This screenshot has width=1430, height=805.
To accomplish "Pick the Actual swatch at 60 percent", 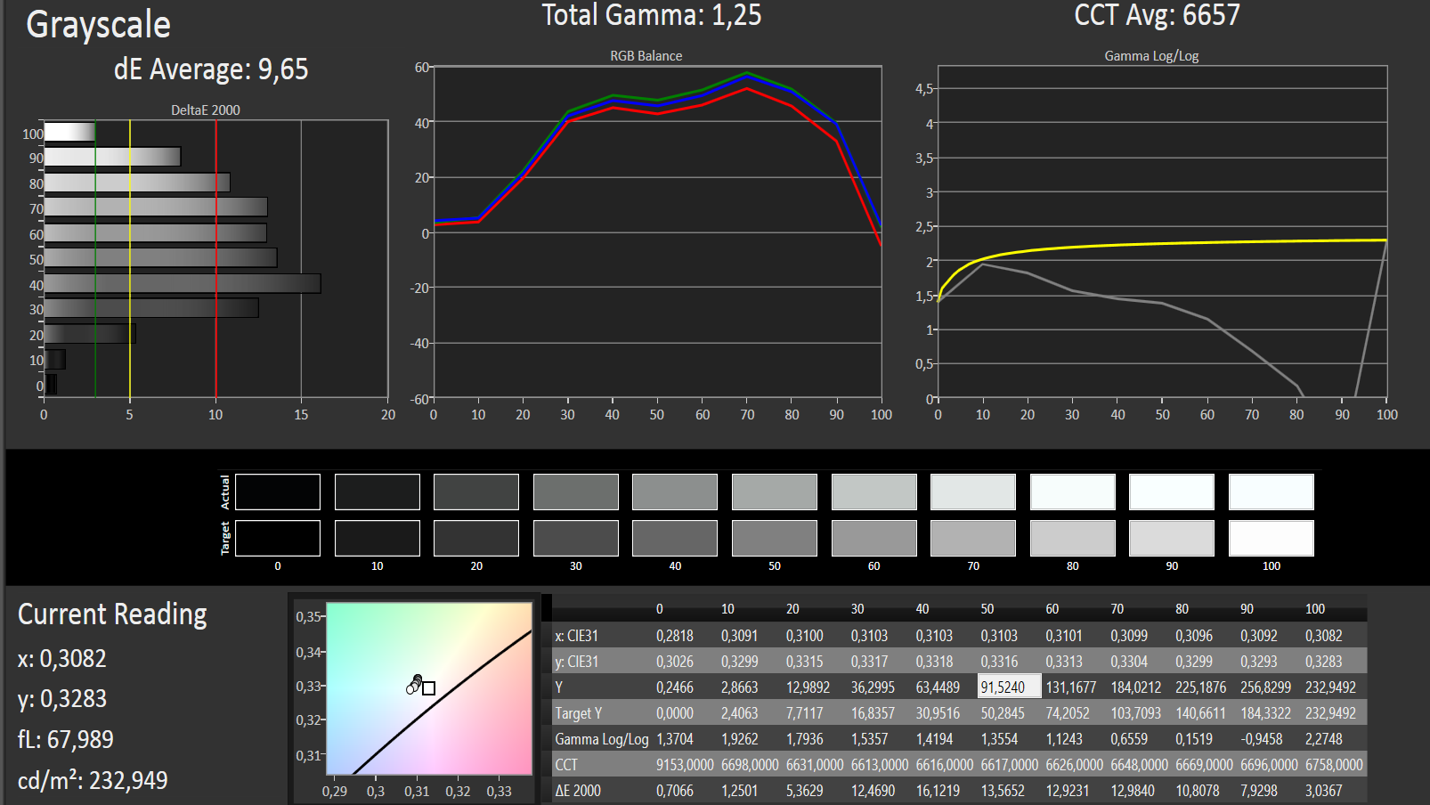I will pos(874,492).
